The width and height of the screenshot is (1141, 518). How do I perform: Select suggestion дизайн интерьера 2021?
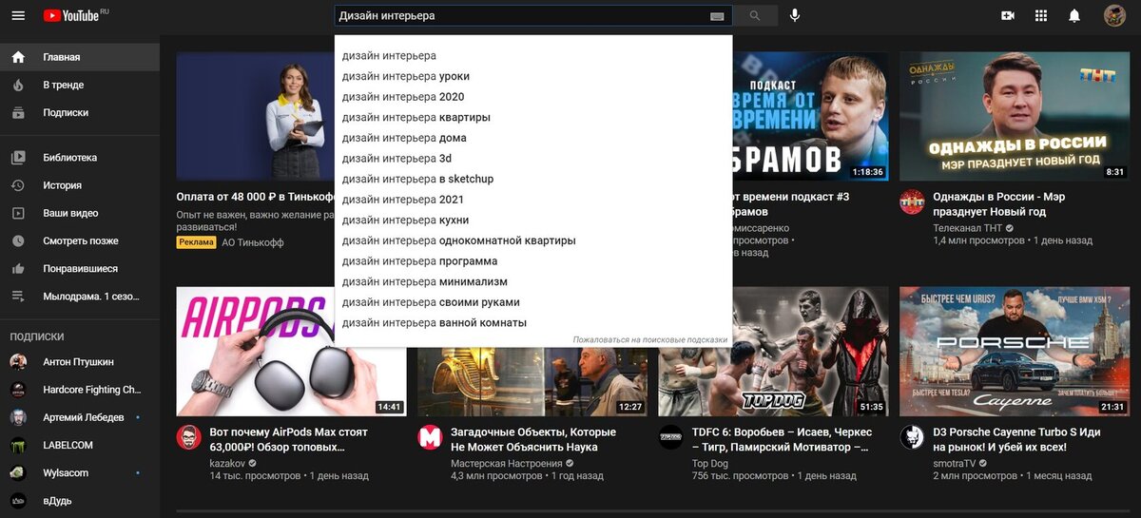pos(533,200)
